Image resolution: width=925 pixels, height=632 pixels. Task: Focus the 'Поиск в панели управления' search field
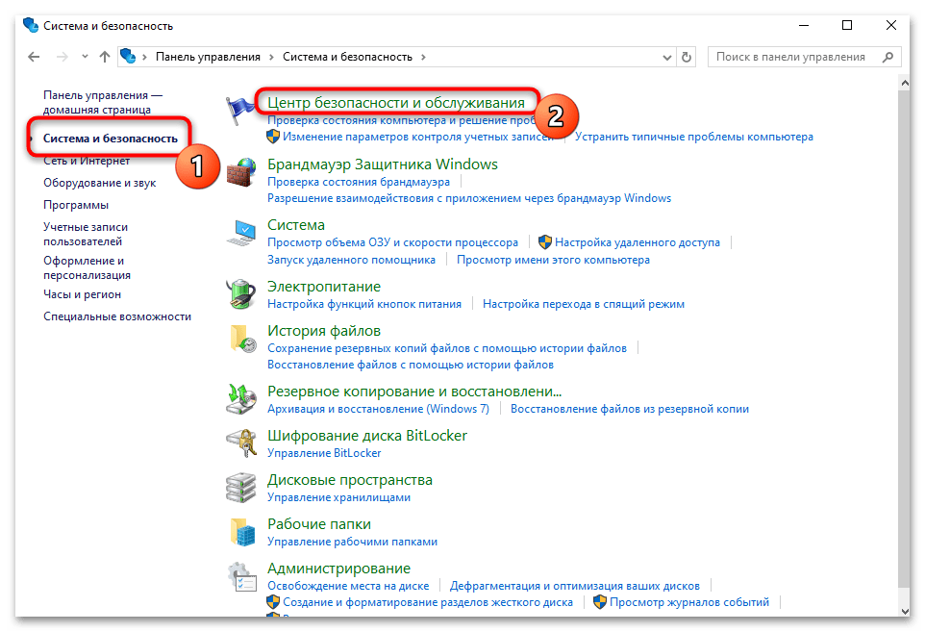(x=804, y=57)
